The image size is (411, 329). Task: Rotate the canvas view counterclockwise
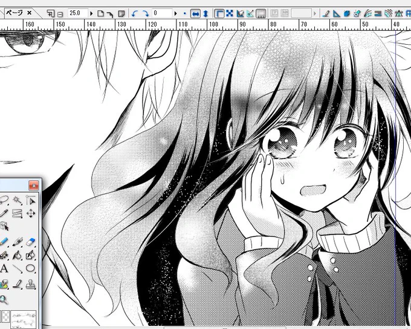point(135,13)
